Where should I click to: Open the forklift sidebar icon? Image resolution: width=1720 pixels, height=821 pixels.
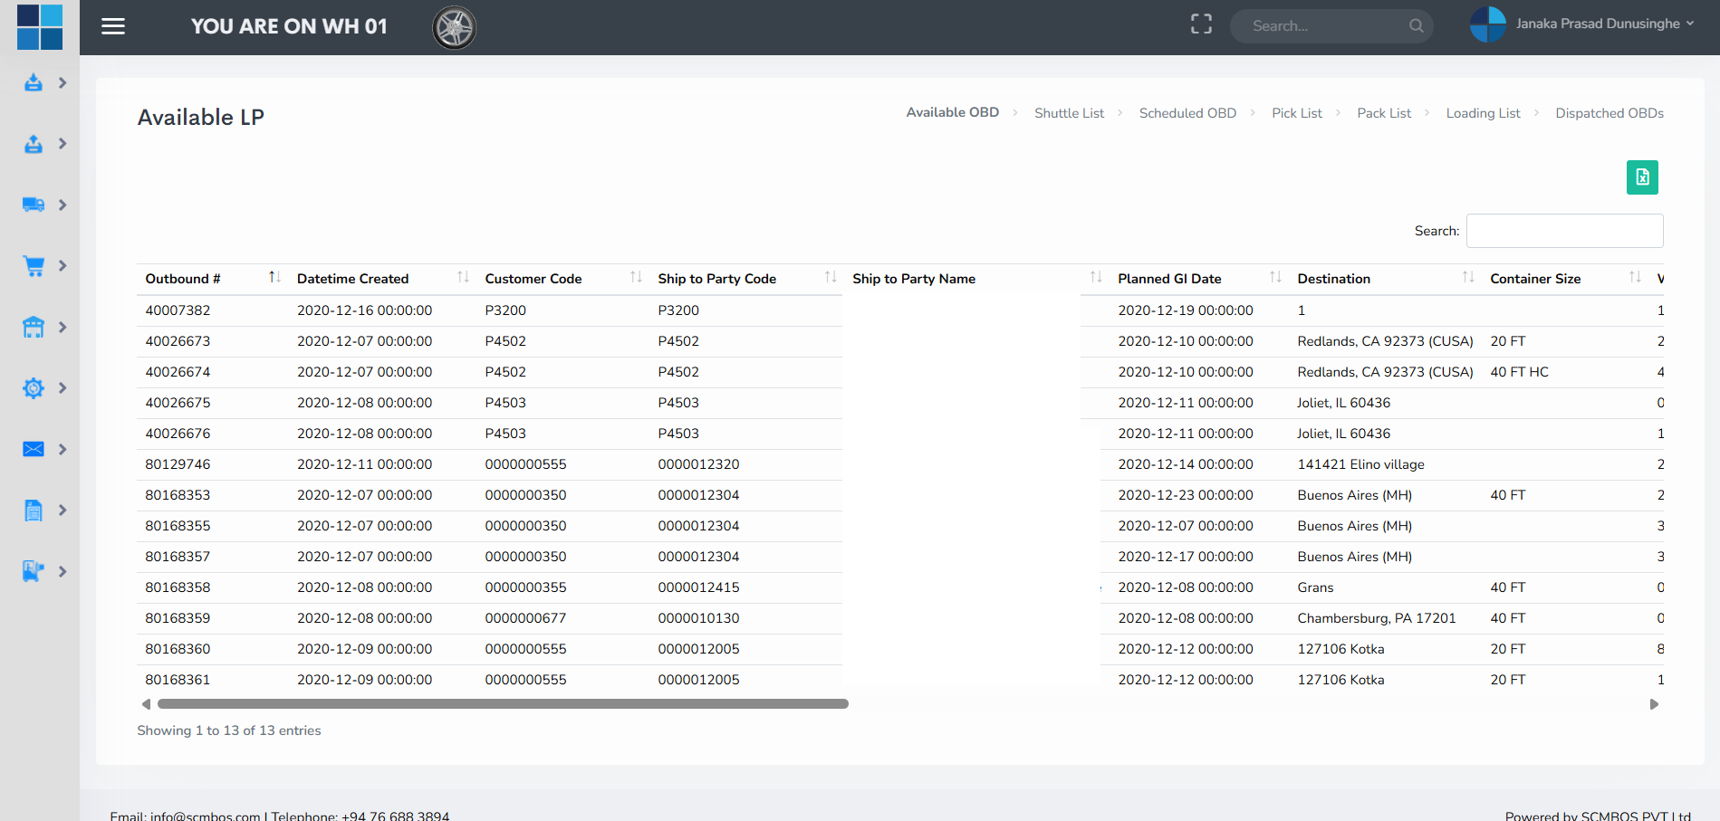34,571
